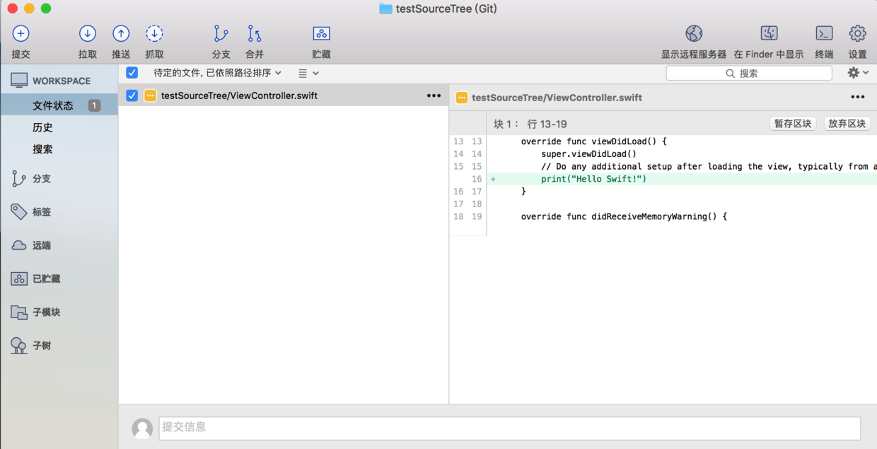The image size is (877, 449).
Task: Click the folder icon in window title
Action: (385, 8)
